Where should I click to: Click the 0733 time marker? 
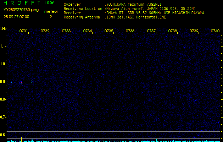[66, 31]
